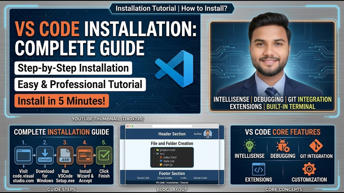Select the HTML file icon beside index.html

161,157
